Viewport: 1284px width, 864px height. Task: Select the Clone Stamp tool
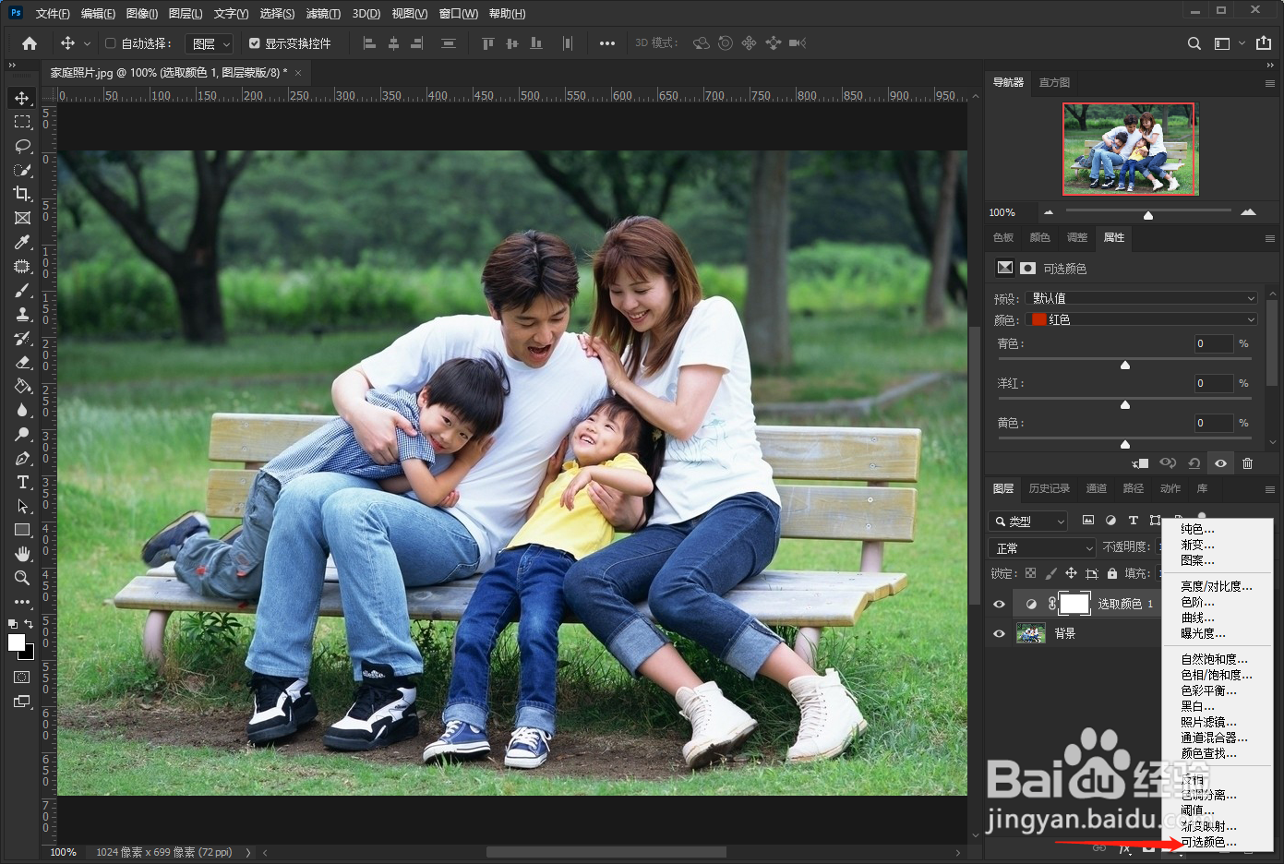click(x=22, y=314)
